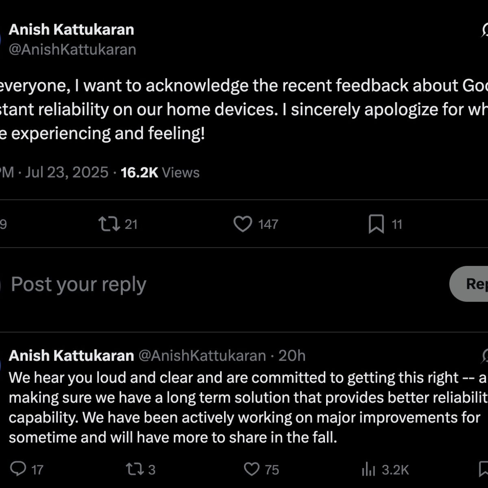Click @AnishKattukaran handle in the reply header
The image size is (488, 488).
203,356
